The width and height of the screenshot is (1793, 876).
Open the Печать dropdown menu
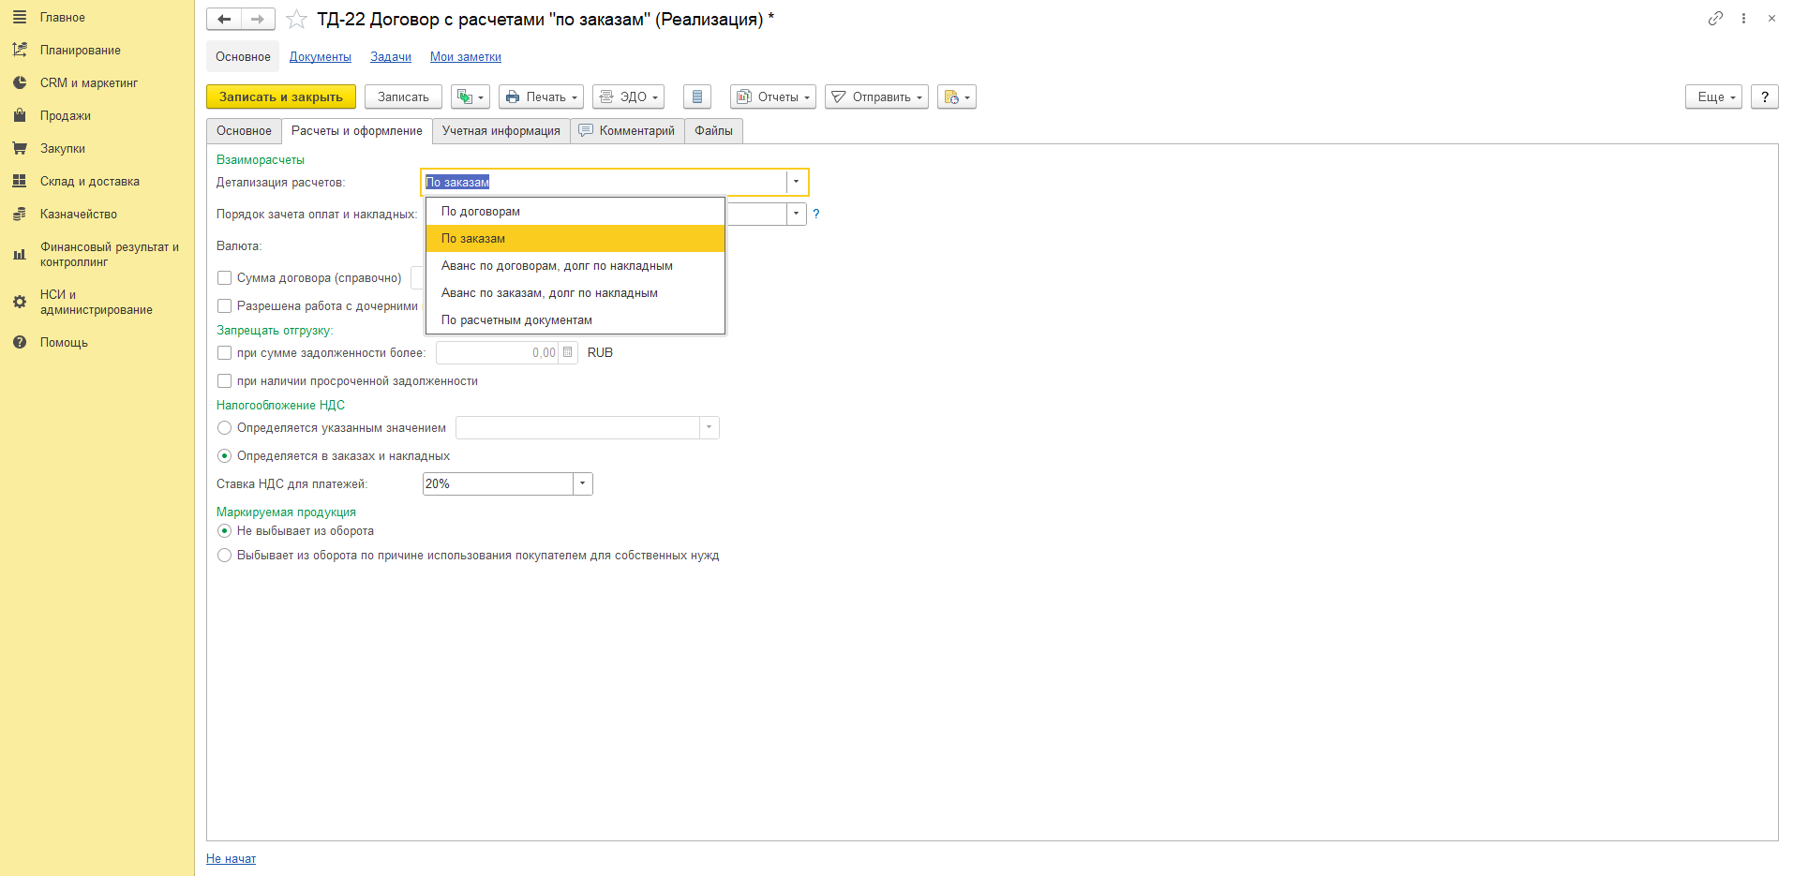(541, 97)
